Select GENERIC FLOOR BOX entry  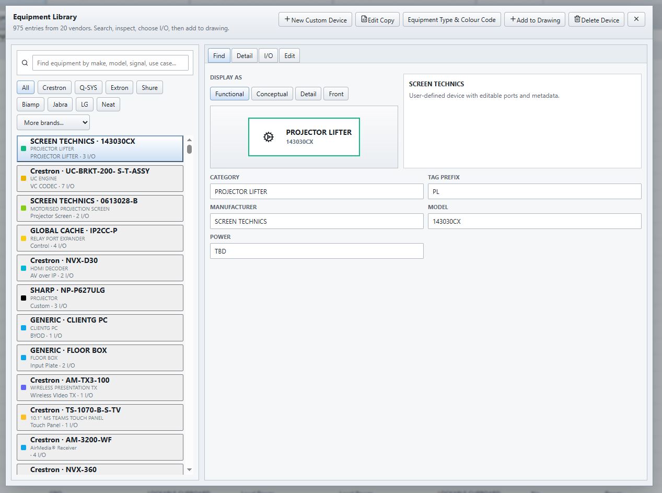click(x=100, y=358)
